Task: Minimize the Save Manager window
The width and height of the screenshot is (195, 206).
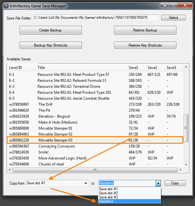Action: click(165, 5)
